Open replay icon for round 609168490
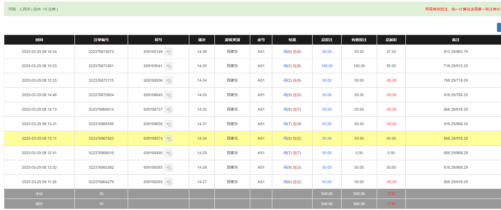 pos(168,153)
